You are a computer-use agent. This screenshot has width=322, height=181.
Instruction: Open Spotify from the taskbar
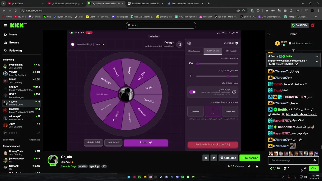click(183, 177)
